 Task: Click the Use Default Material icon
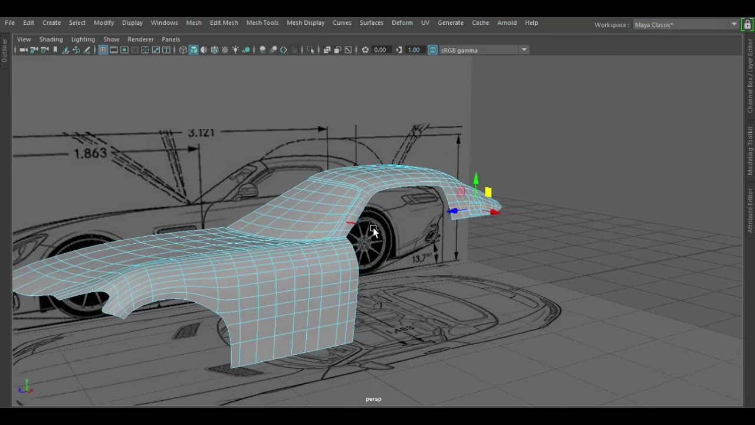[203, 50]
